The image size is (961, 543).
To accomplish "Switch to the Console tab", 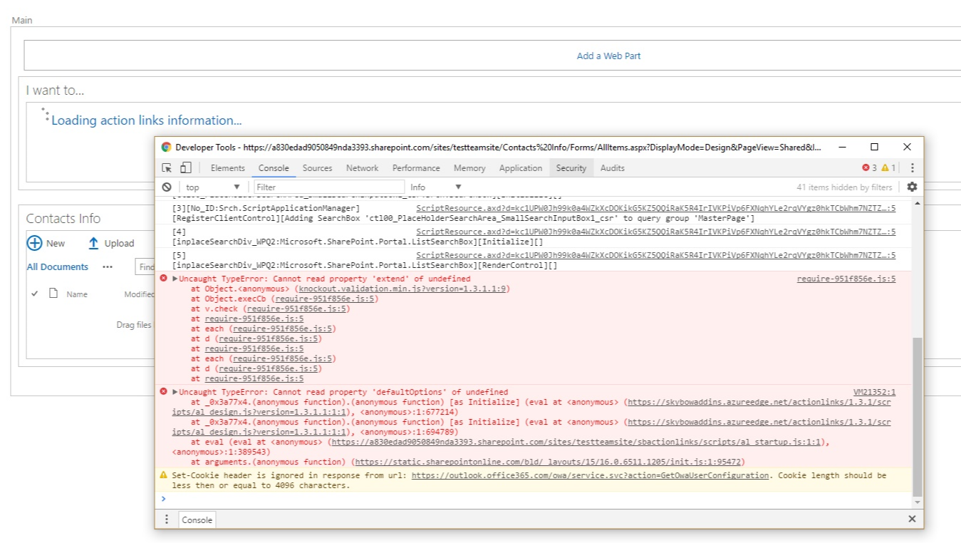I will point(274,168).
